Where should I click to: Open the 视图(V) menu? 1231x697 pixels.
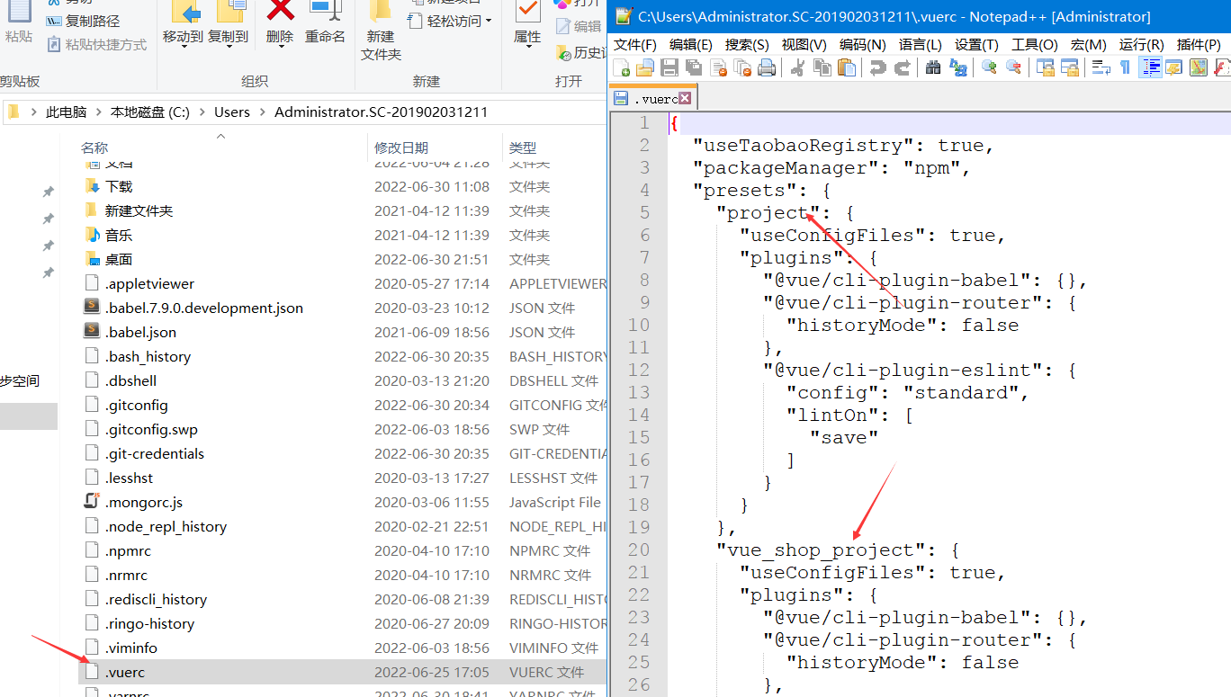(x=804, y=44)
